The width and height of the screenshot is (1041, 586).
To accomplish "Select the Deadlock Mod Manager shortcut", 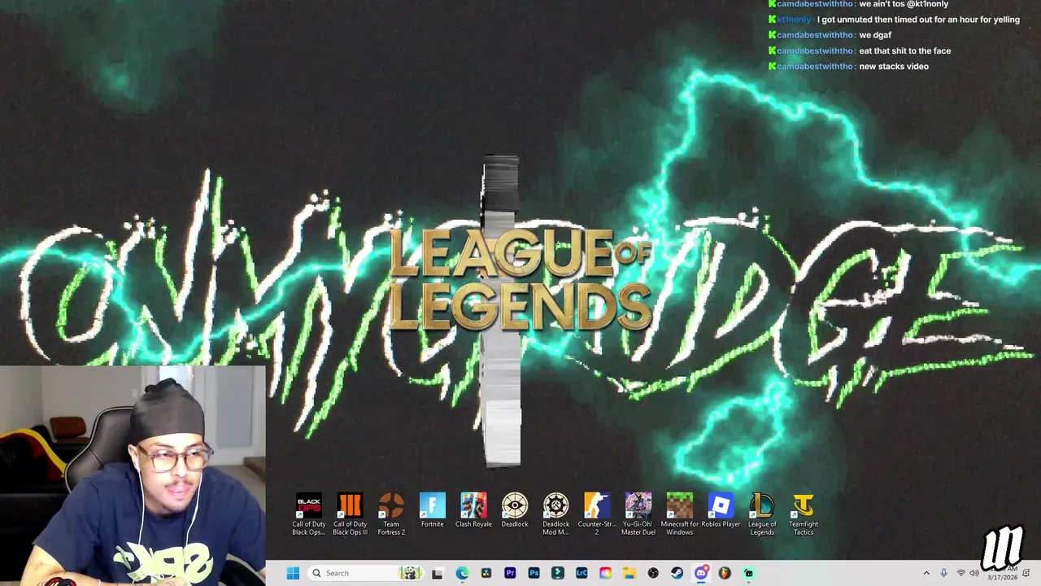I will pyautogui.click(x=556, y=514).
